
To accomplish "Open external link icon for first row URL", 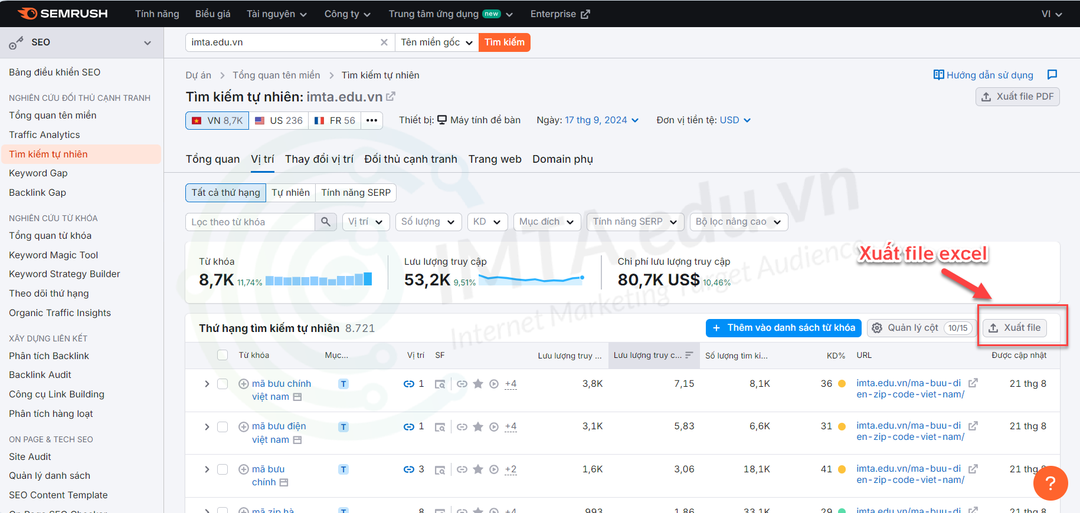I will (973, 383).
